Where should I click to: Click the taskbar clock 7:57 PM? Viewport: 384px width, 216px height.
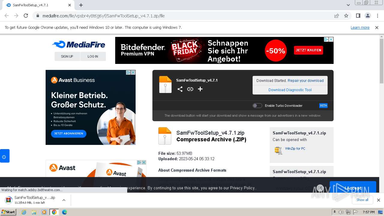click(x=368, y=212)
